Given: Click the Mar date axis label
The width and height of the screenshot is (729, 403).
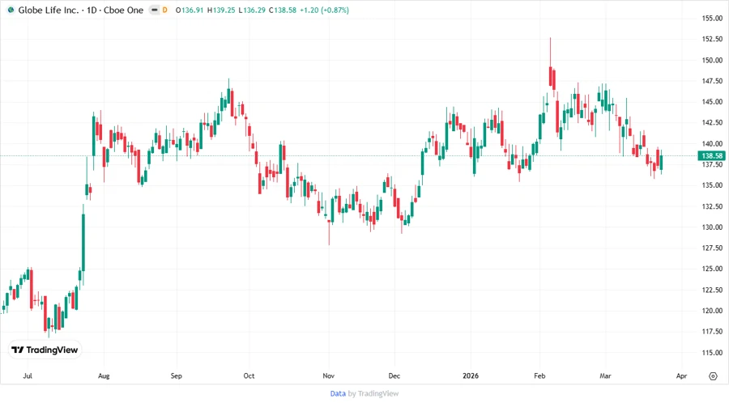Looking at the screenshot, I should pos(605,375).
